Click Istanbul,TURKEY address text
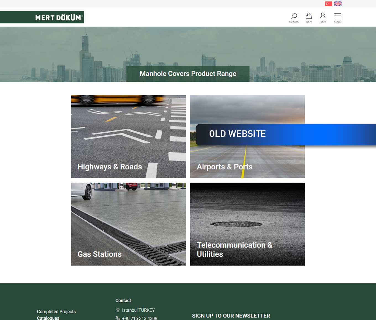 139,310
